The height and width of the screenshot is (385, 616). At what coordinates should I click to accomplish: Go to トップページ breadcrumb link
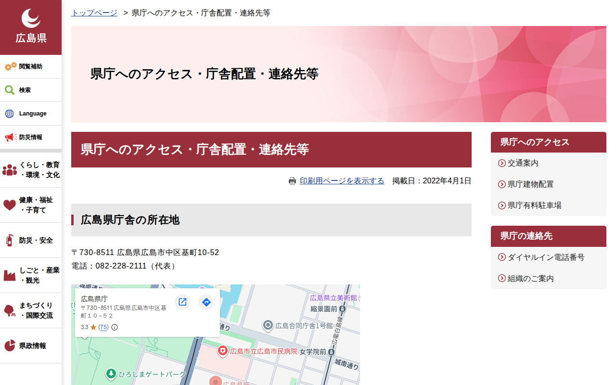pyautogui.click(x=94, y=13)
